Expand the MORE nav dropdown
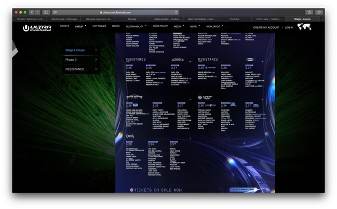This screenshot has width=337, height=209. point(194,26)
